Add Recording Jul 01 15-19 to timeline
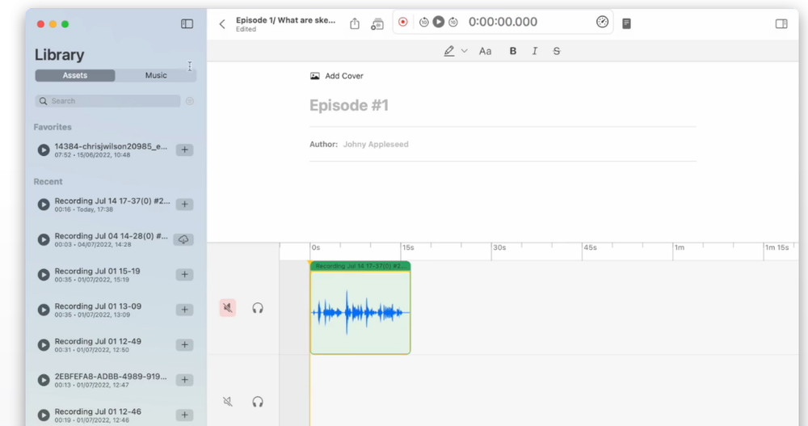The image size is (808, 426). click(x=184, y=275)
